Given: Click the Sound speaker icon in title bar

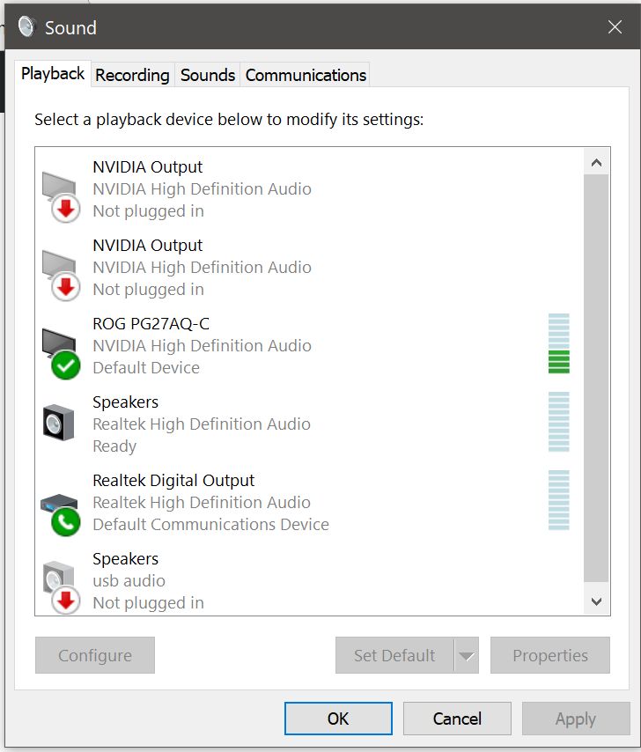Looking at the screenshot, I should click(26, 26).
